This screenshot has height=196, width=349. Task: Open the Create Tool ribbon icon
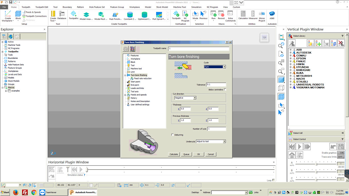(x=53, y=16)
